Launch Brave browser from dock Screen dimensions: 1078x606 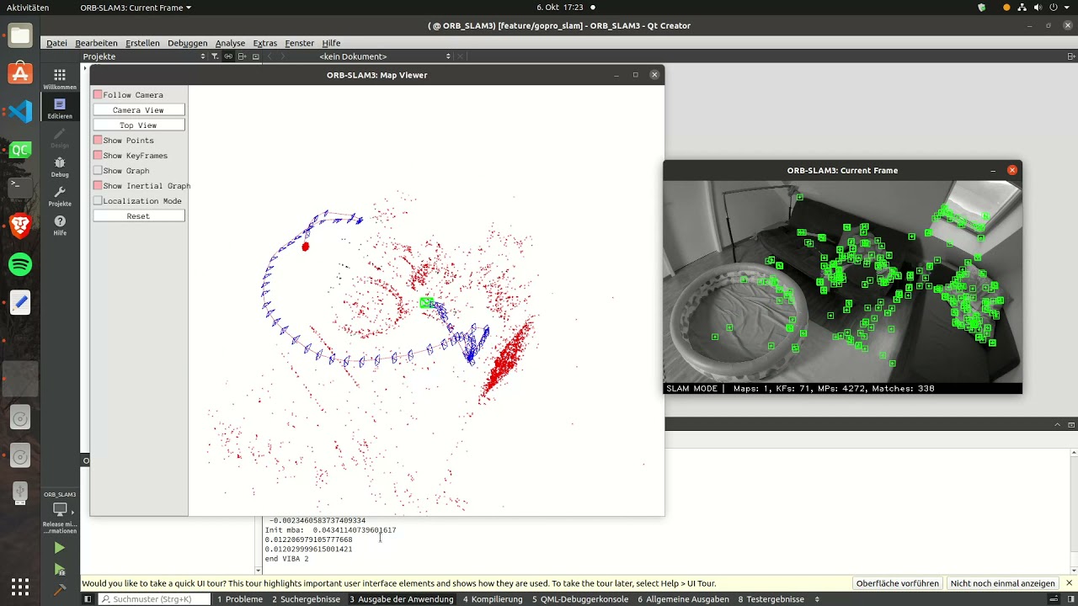(x=20, y=226)
